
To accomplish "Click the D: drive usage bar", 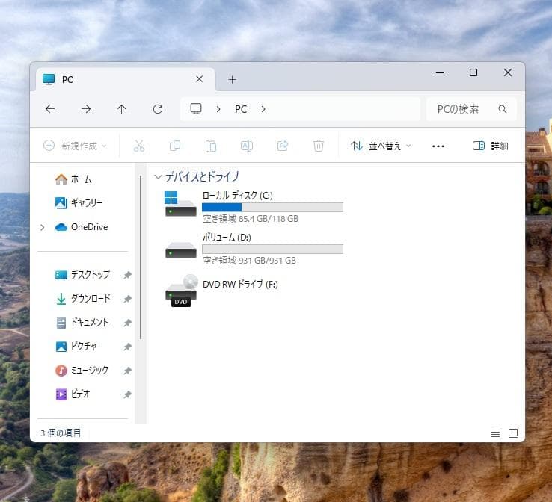I will click(272, 250).
